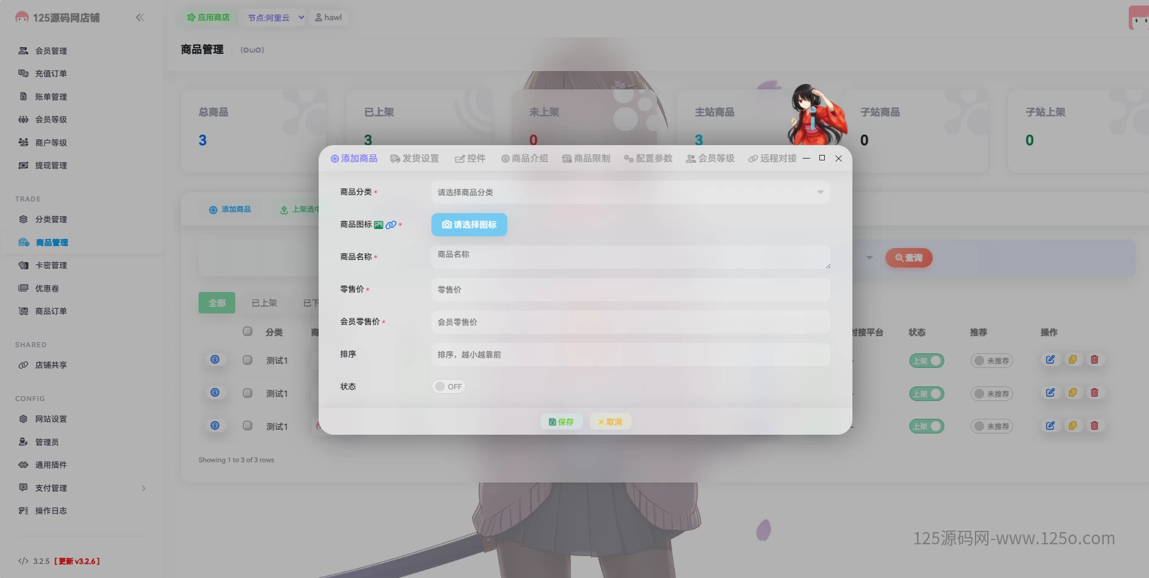The image size is (1149, 578).
Task: Check the select-all checkbox in the table header
Action: click(x=248, y=331)
